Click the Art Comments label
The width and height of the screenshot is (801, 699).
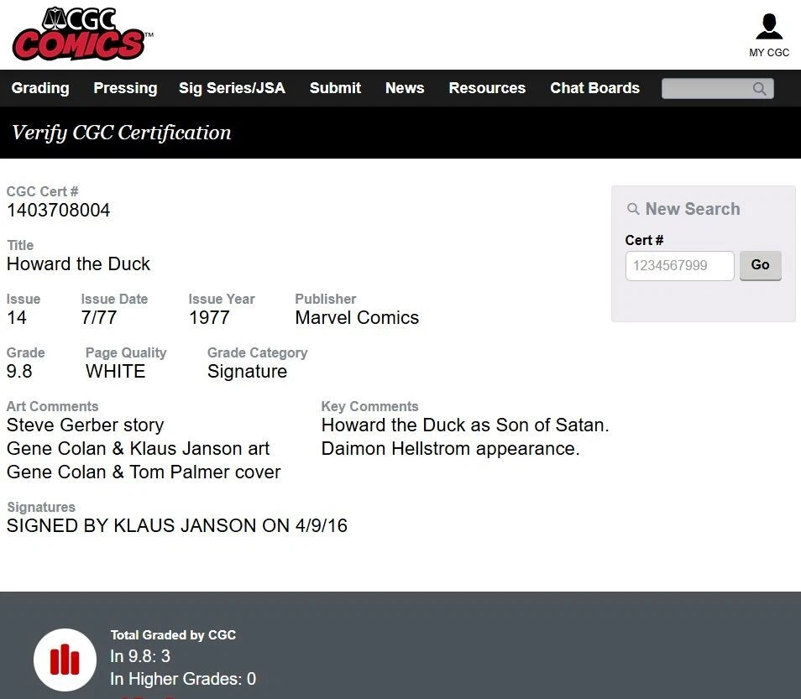[x=52, y=406]
